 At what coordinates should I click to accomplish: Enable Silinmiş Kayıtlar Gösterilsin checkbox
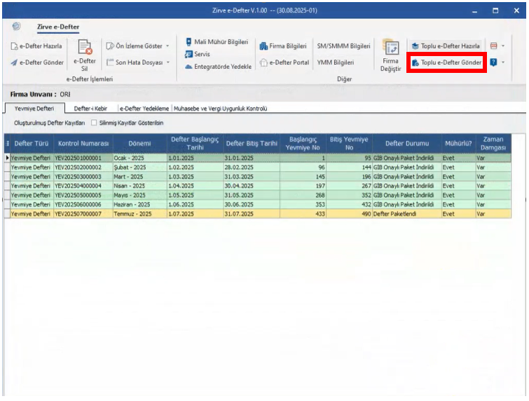point(94,123)
